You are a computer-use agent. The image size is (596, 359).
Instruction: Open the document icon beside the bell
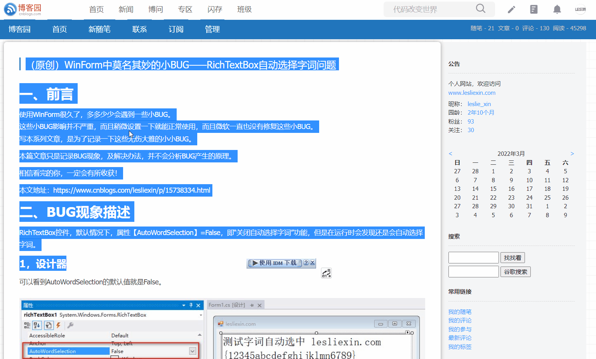pos(534,9)
